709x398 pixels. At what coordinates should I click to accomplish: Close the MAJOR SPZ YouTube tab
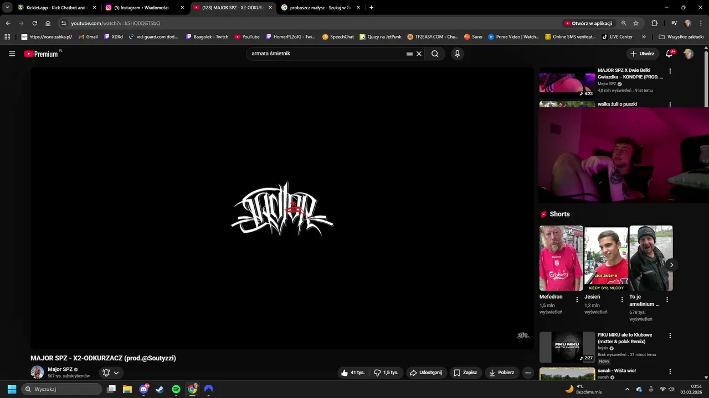(x=270, y=8)
